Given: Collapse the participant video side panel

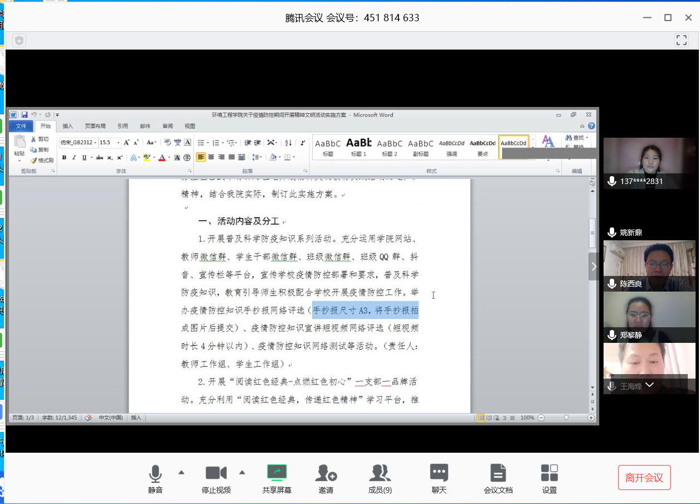Looking at the screenshot, I should 594,266.
